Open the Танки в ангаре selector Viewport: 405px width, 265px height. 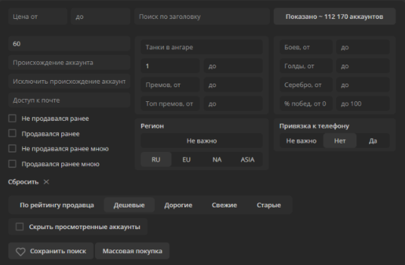tap(201, 47)
